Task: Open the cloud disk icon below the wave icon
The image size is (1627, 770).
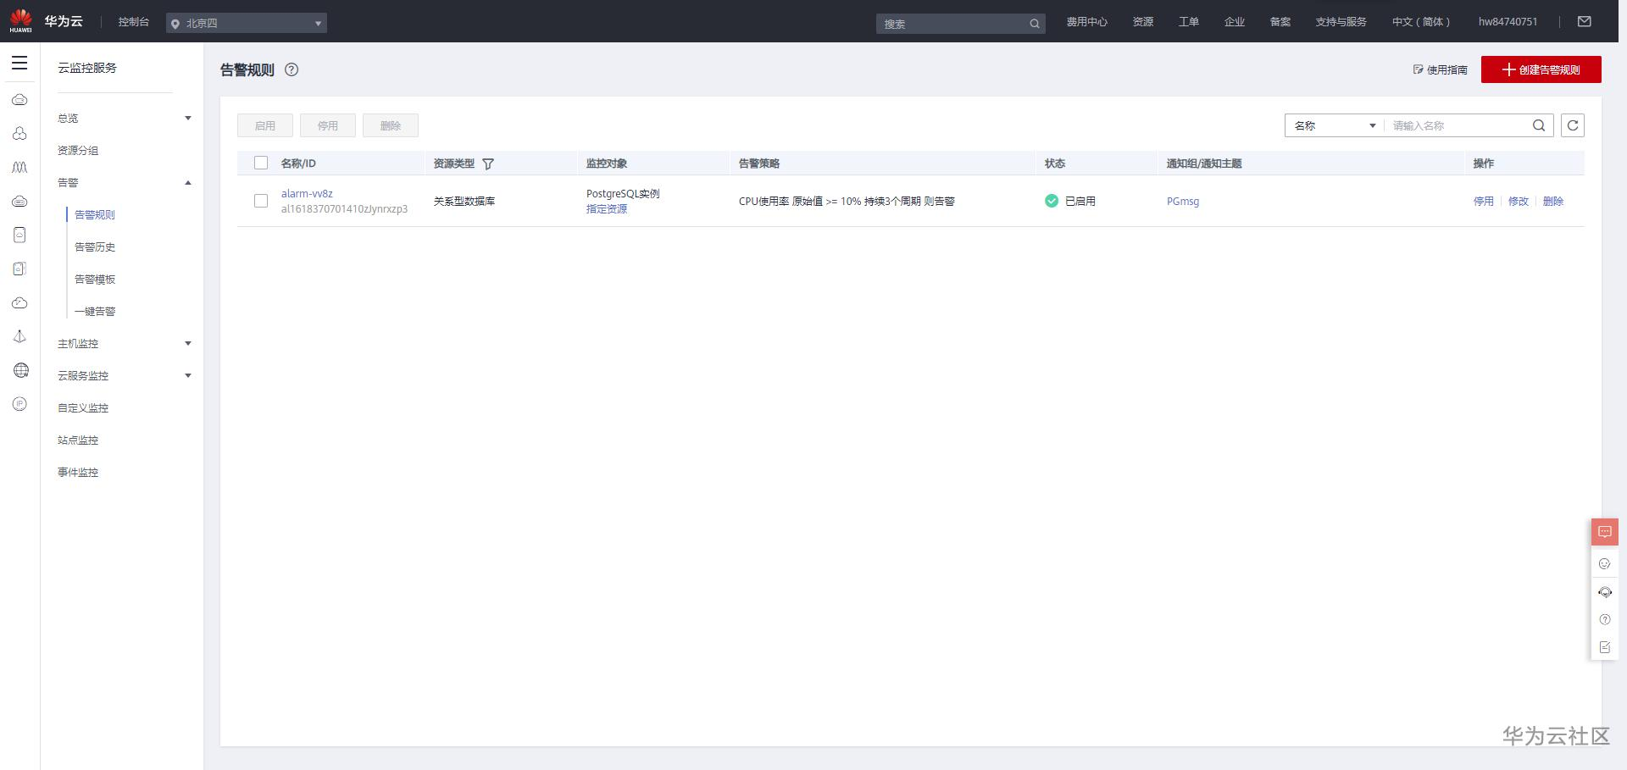Action: 19,202
